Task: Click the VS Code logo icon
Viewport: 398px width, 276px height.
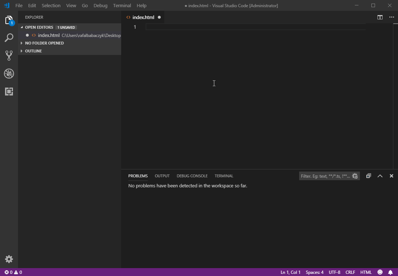Action: coord(6,5)
